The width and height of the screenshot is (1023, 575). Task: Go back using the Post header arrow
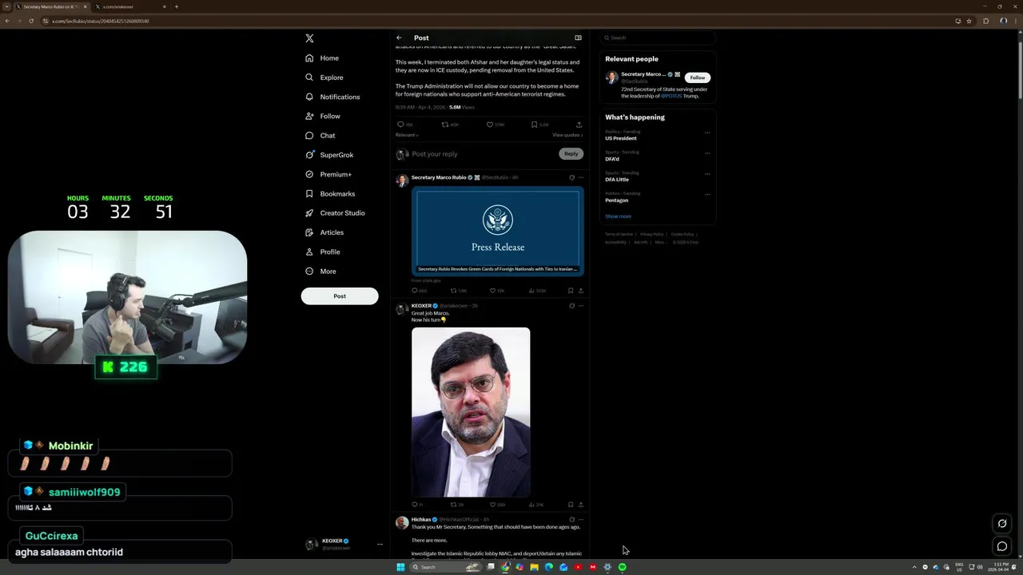click(399, 38)
